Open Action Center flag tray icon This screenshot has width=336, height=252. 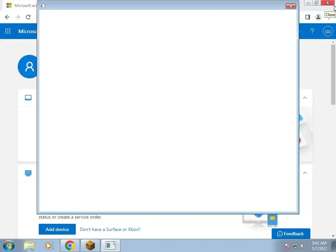point(287,246)
